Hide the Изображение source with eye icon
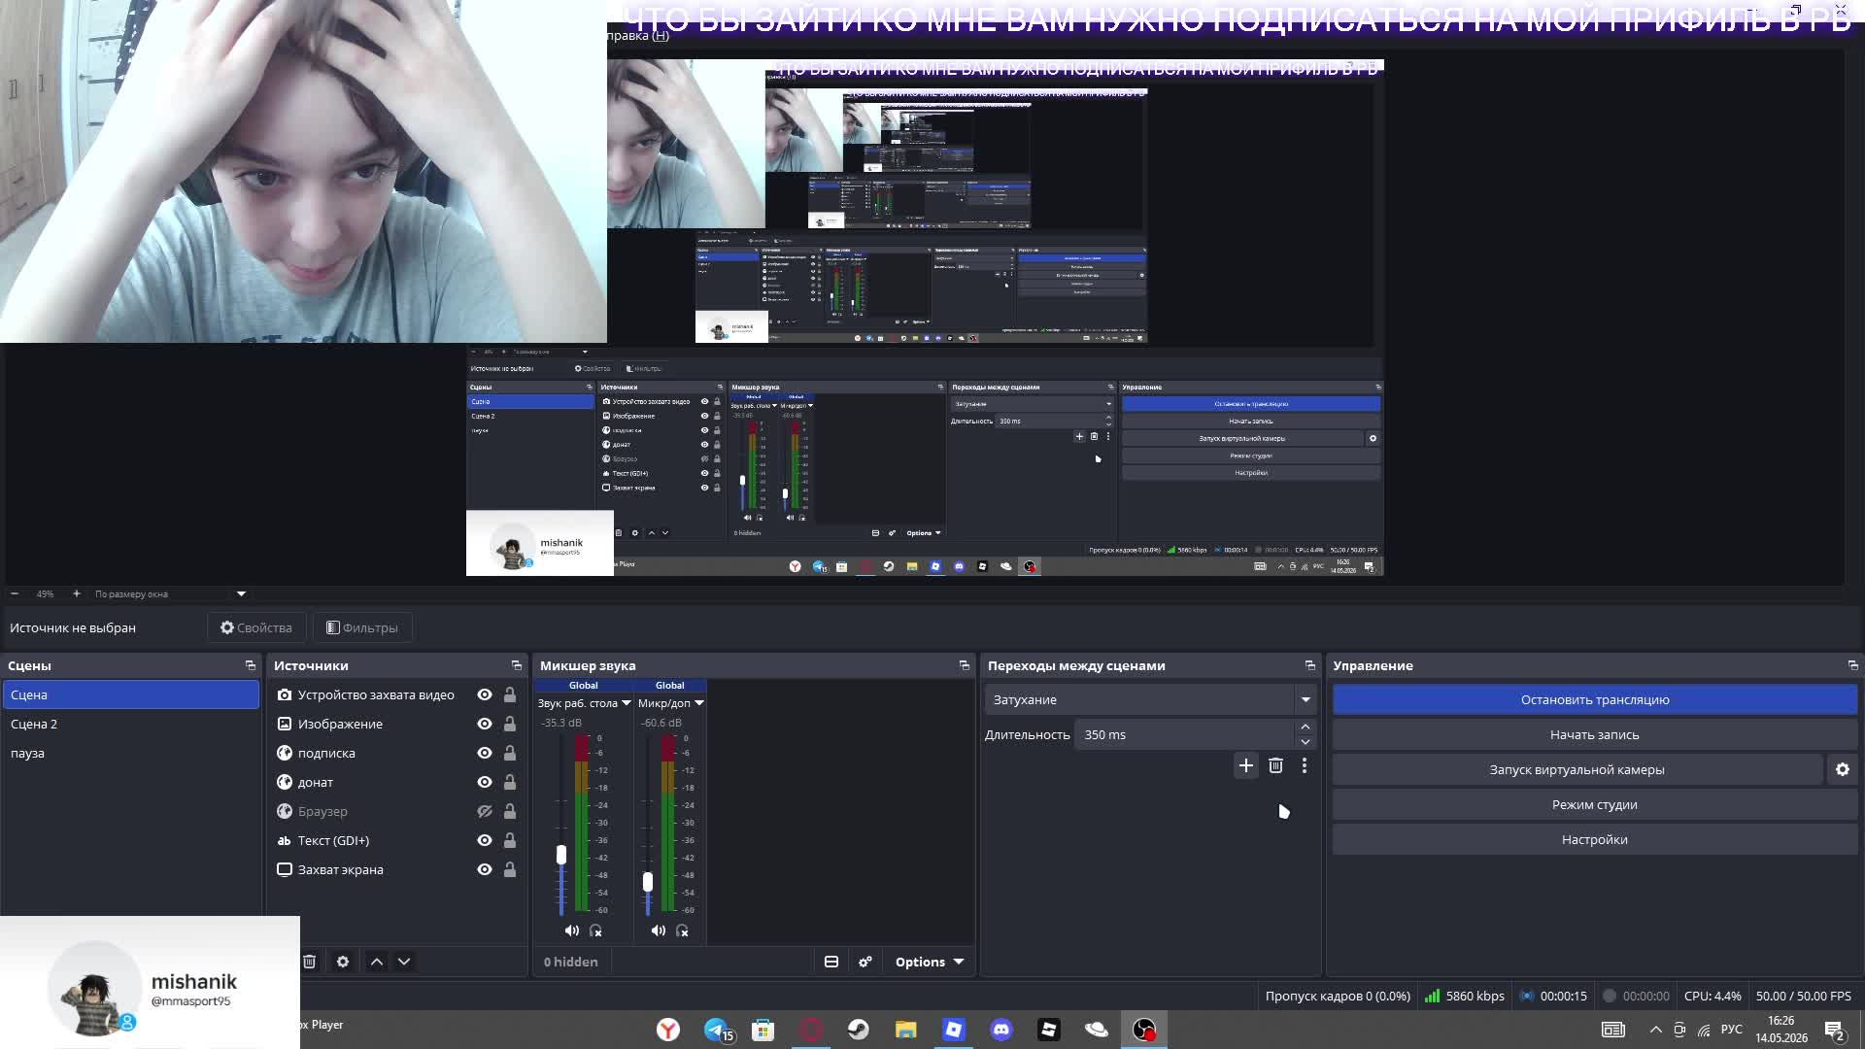 [484, 724]
